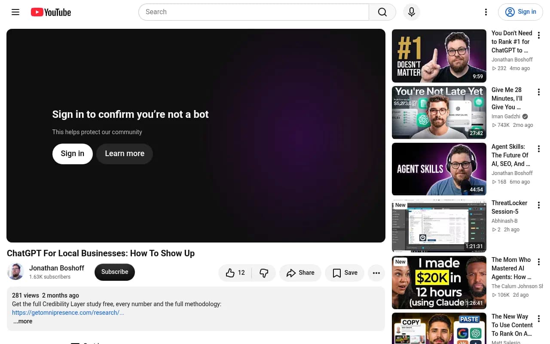Image resolution: width=550 pixels, height=344 pixels.
Task: Save the video to a playlist
Action: (345, 273)
